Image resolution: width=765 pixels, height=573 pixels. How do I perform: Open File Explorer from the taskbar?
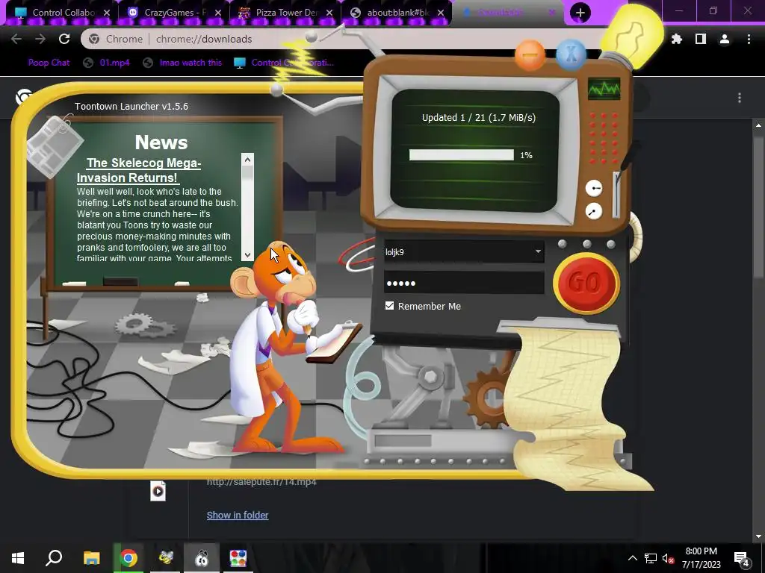92,558
